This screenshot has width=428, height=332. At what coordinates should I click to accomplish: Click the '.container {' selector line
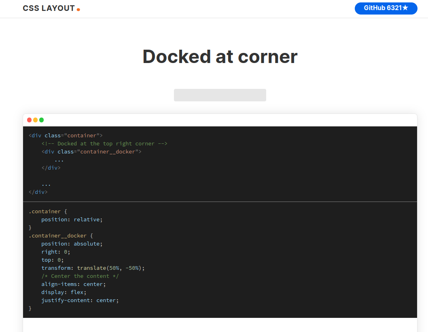(48, 211)
